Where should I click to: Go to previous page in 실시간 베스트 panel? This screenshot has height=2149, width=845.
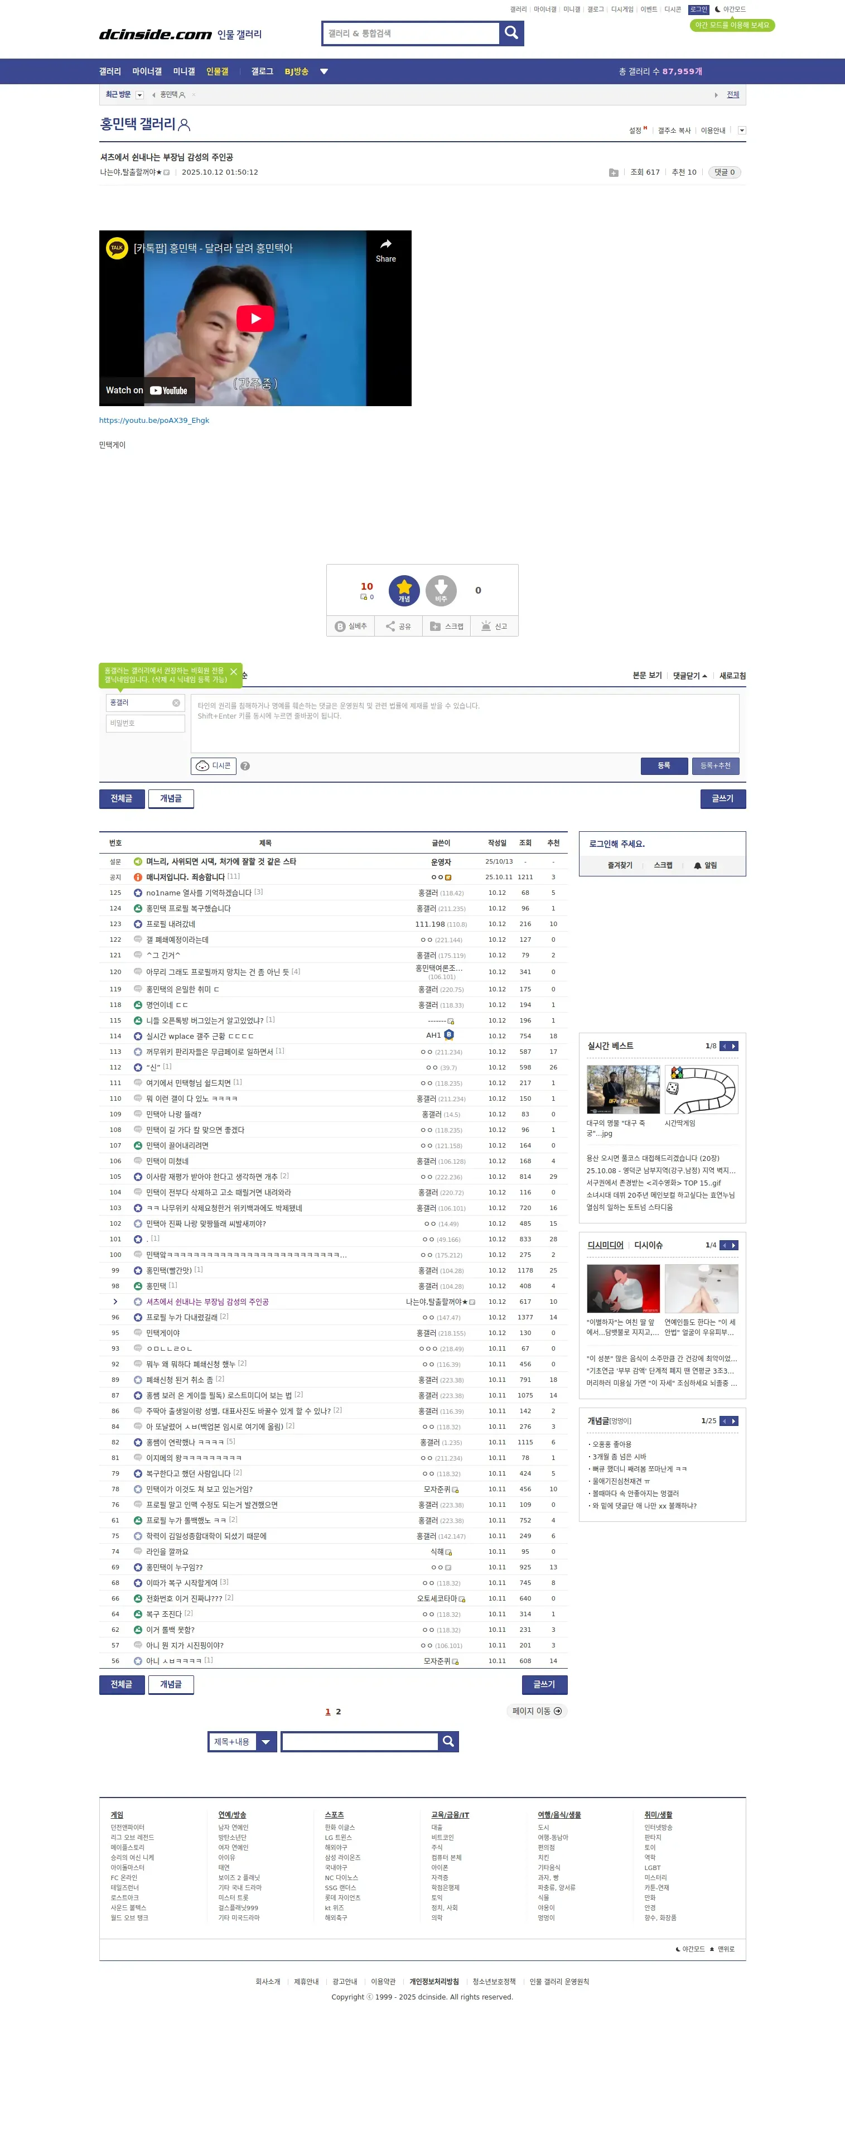[x=724, y=1045]
